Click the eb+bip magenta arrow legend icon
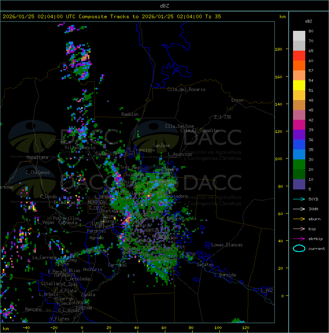Screen dimensions: 329x333 click(x=299, y=239)
